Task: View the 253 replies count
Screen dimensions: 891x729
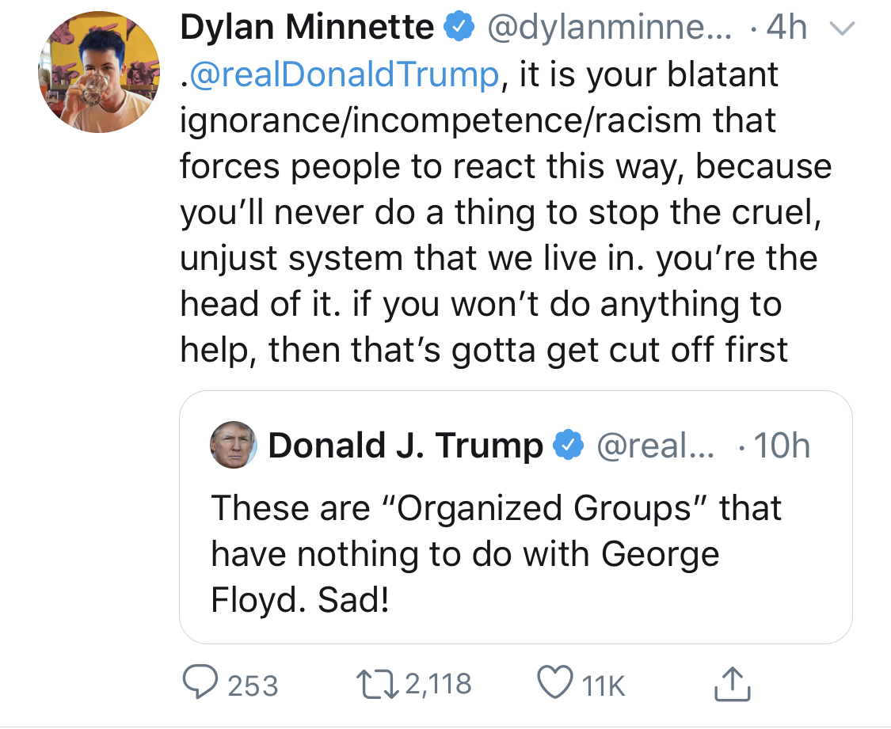Action: click(253, 685)
